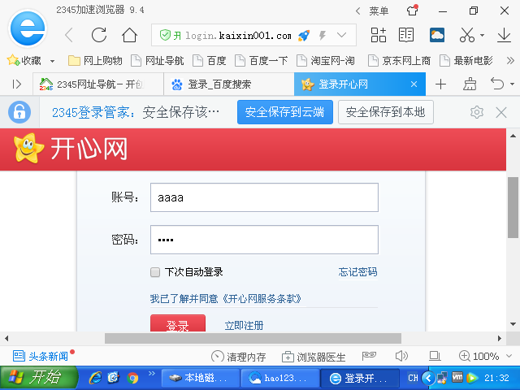Click the weather cloud icon
This screenshot has width=520, height=390.
(437, 35)
